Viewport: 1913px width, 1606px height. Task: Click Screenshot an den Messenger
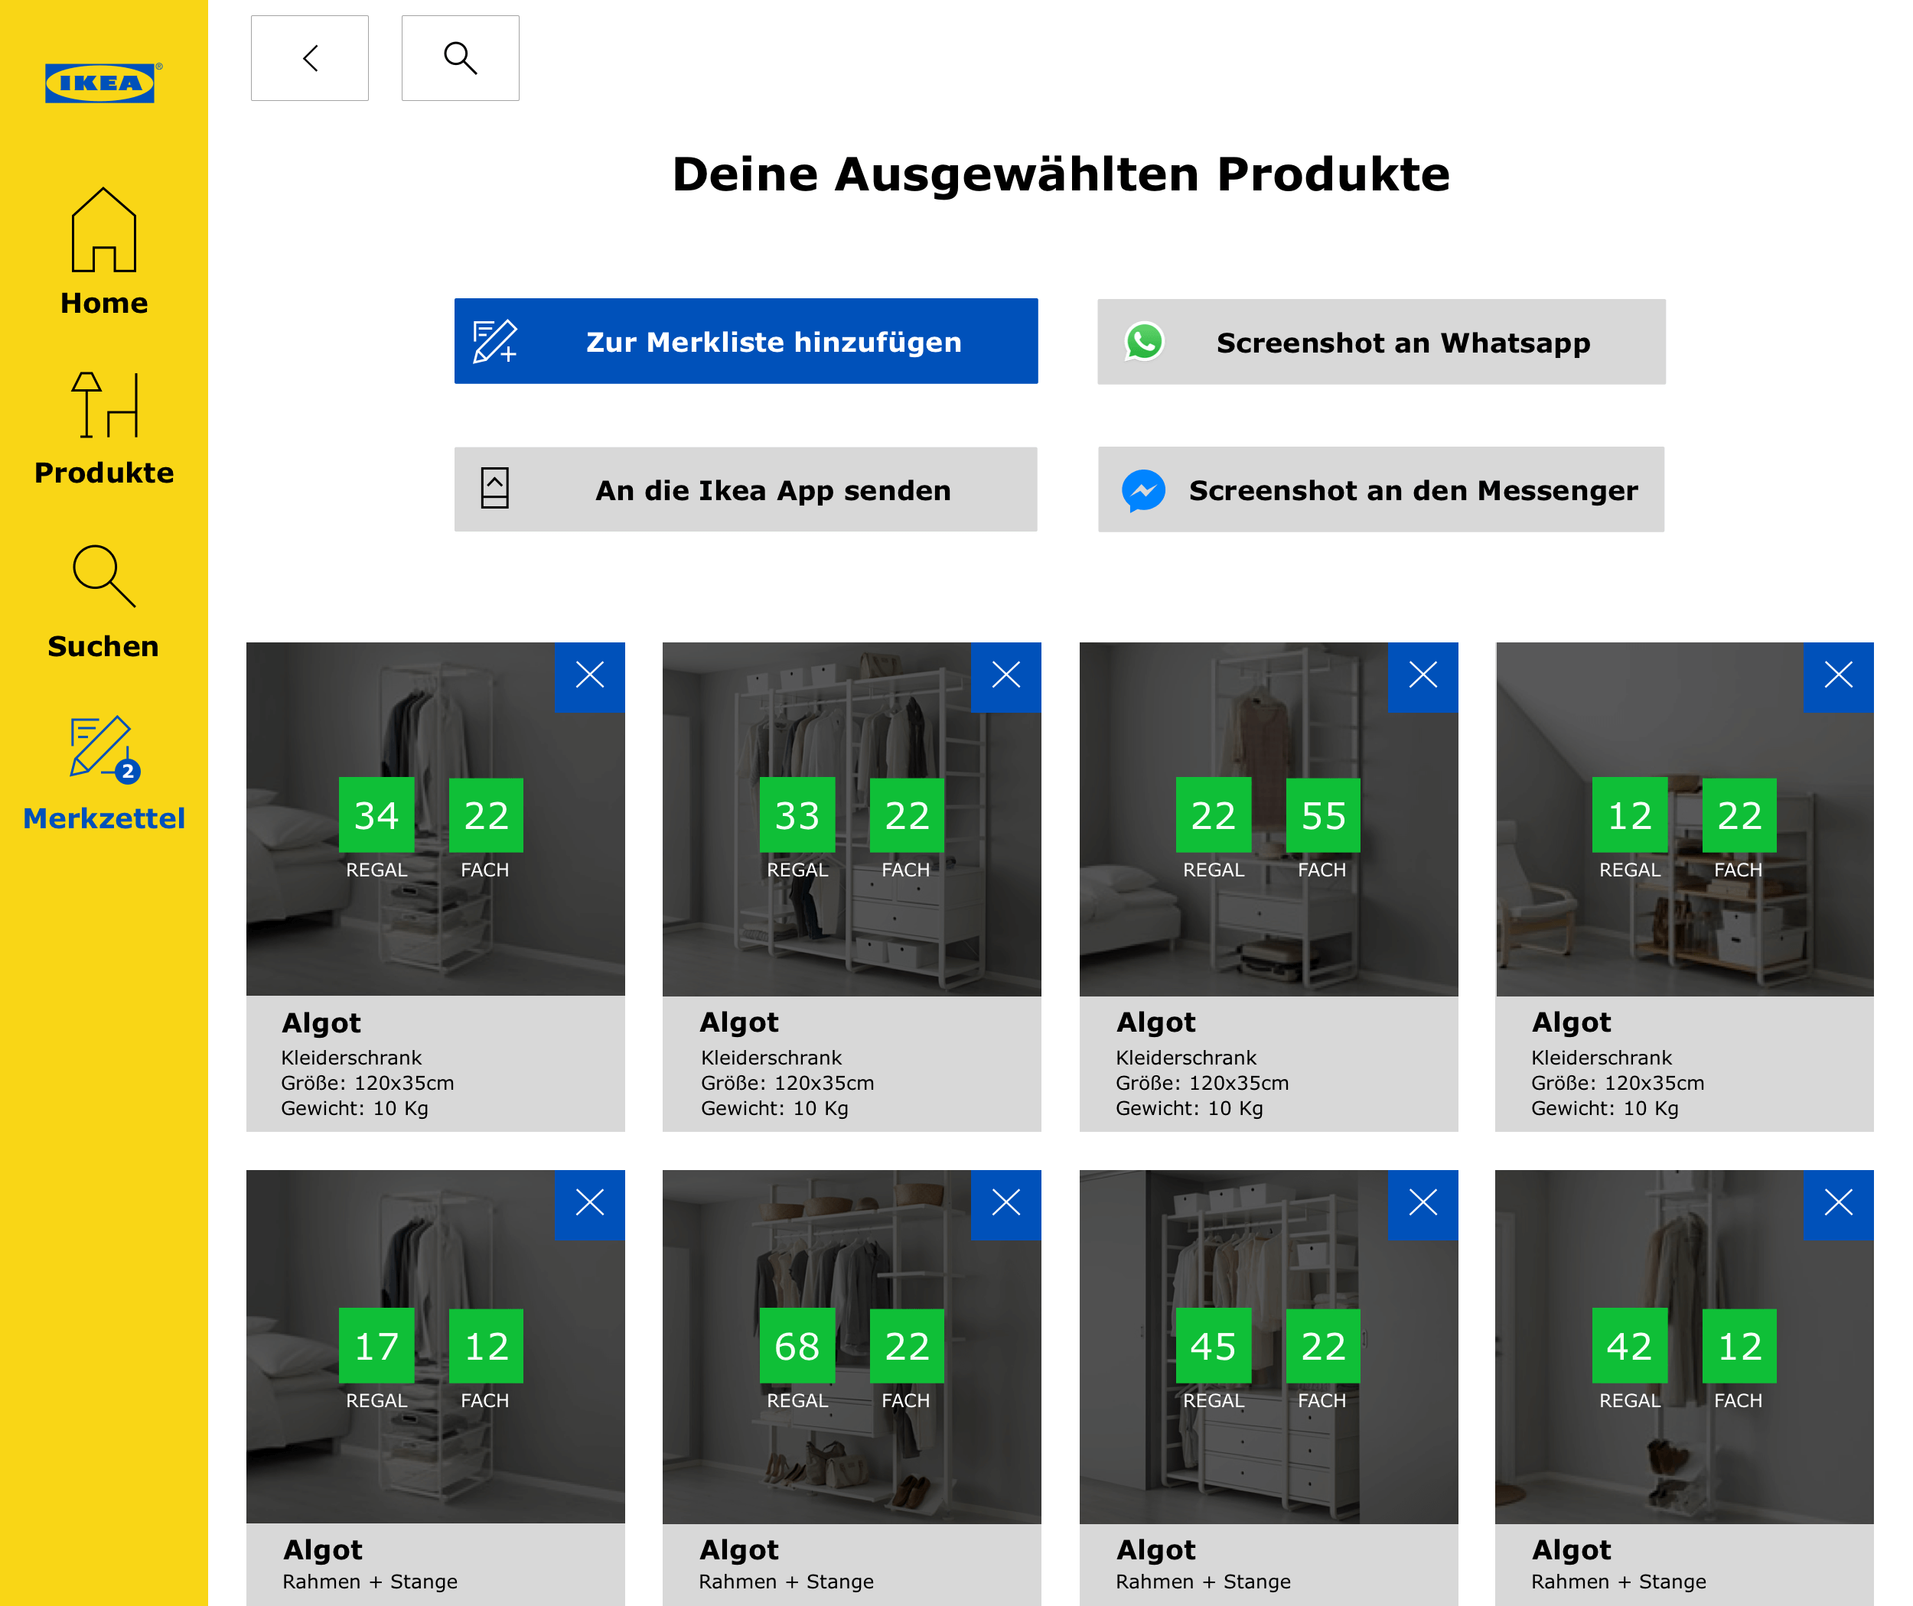[1381, 489]
